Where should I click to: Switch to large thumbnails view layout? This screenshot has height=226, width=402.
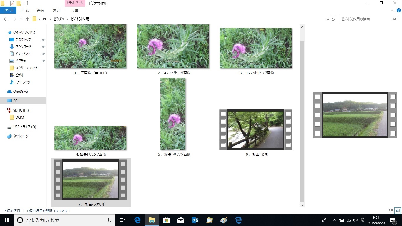[x=398, y=211]
